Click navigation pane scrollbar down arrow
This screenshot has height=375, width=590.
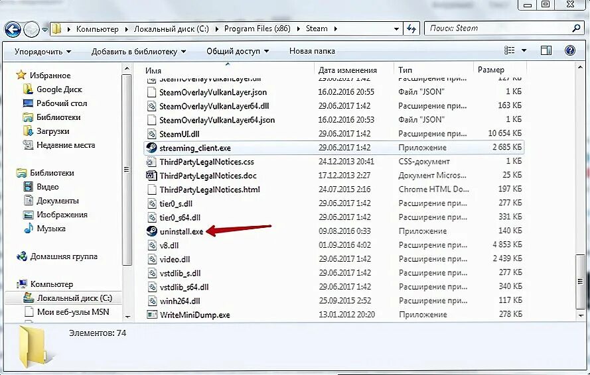pyautogui.click(x=127, y=317)
